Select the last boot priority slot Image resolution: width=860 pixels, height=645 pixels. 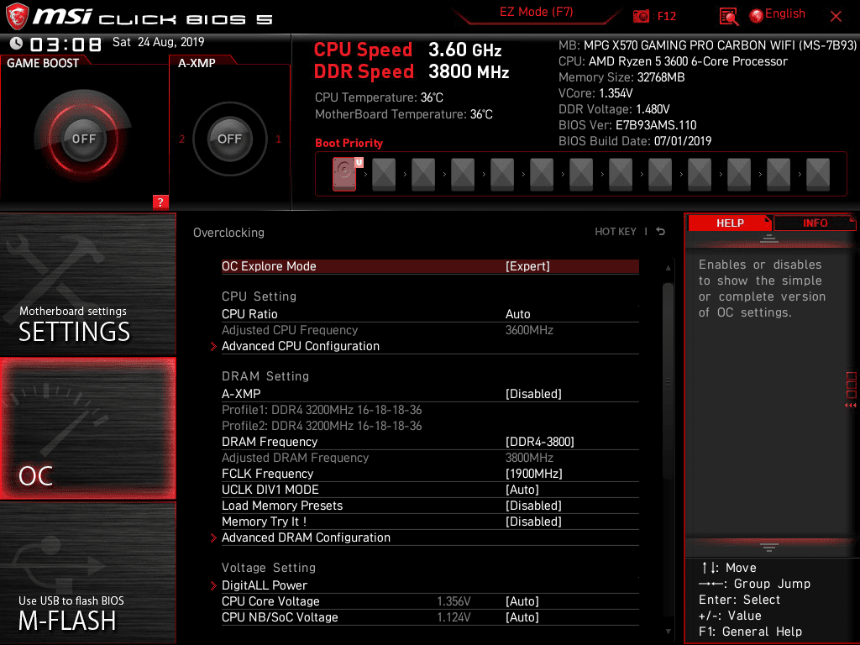pyautogui.click(x=818, y=174)
